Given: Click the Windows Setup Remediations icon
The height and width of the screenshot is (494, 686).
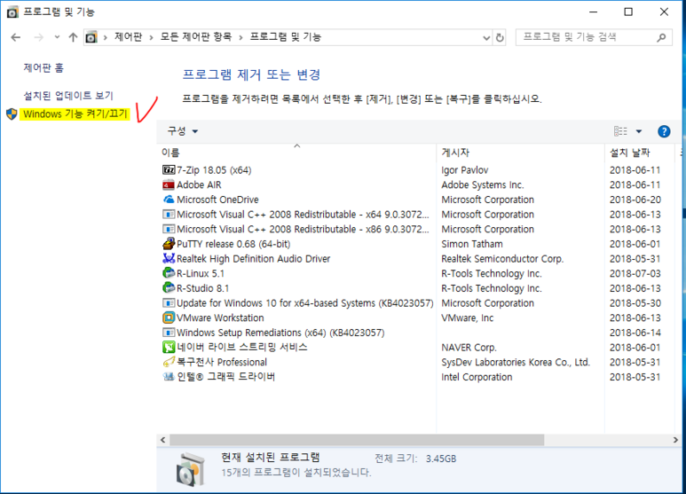Looking at the screenshot, I should [x=169, y=333].
